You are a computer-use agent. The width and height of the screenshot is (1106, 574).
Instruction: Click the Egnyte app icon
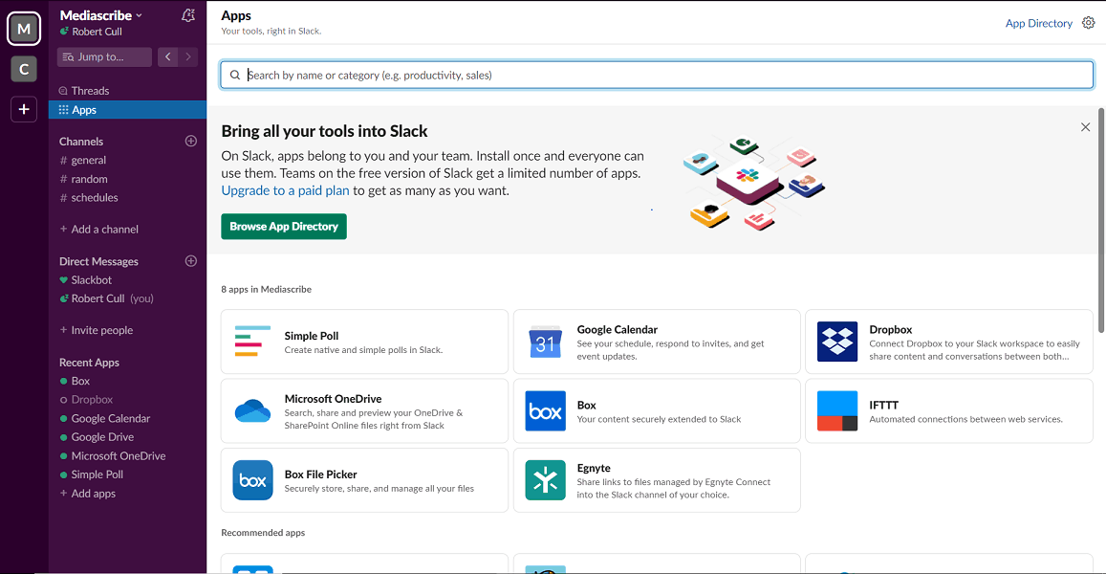545,480
